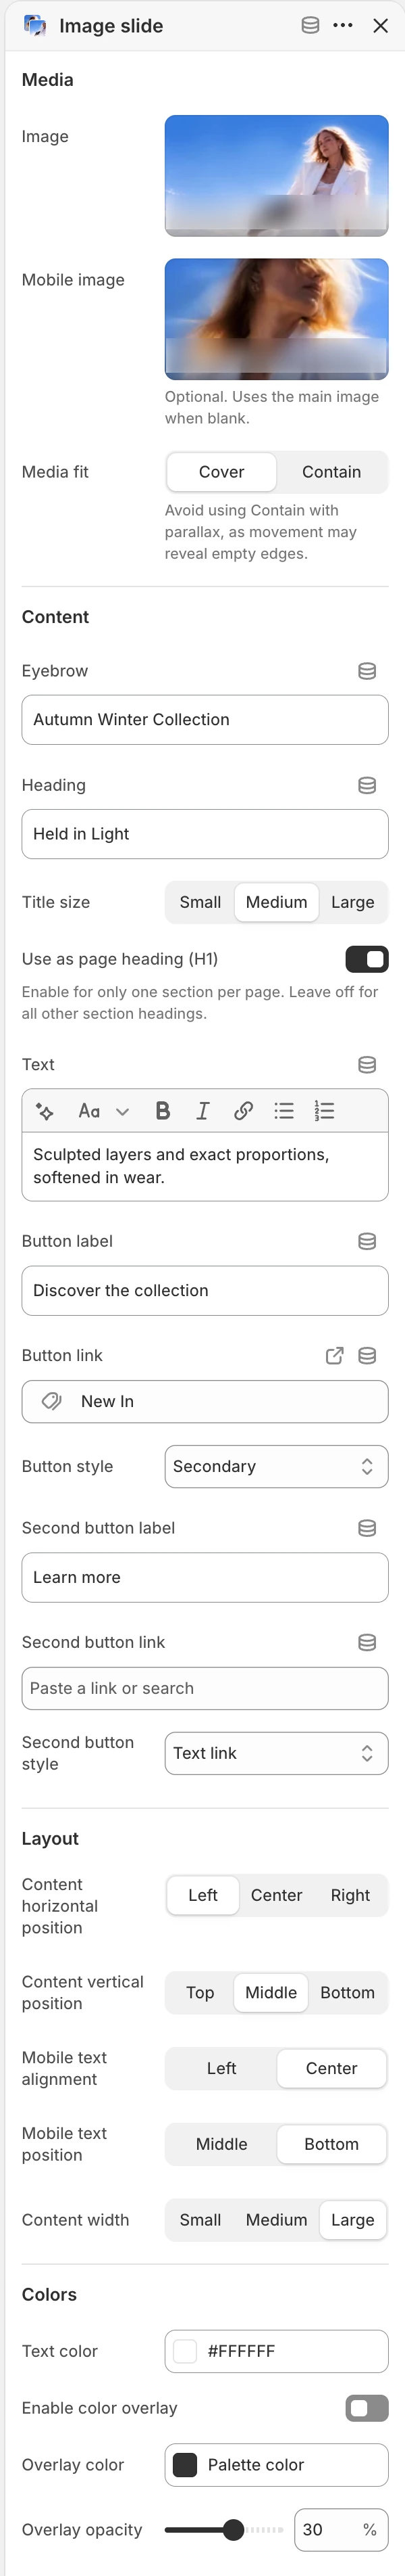Set content vertical position to Top
This screenshot has width=405, height=2576.
(x=200, y=1992)
